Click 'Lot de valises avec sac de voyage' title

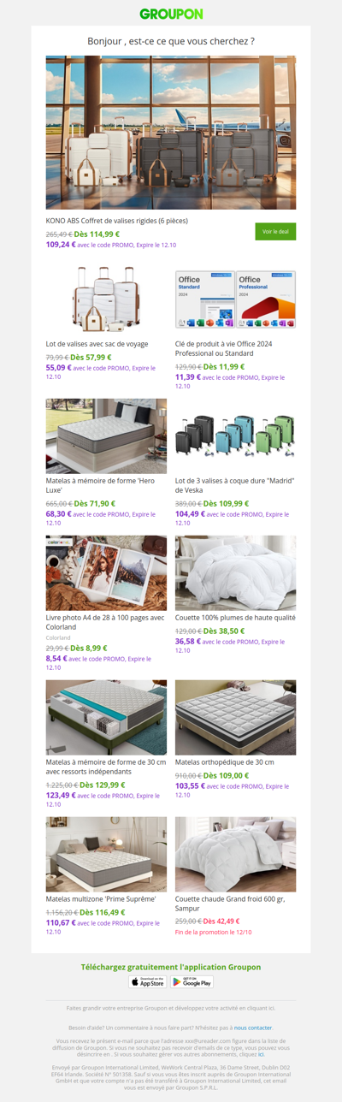[x=97, y=344]
